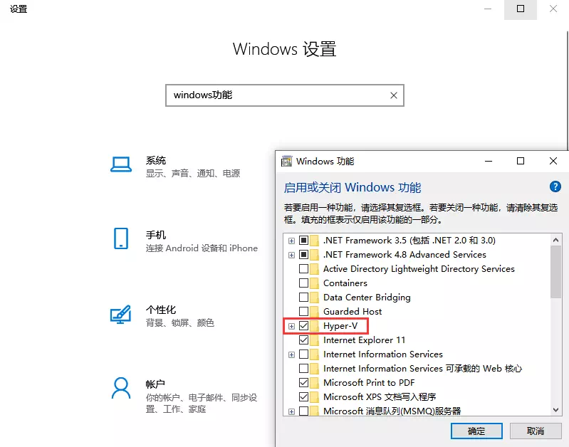569x447 pixels.
Task: Expand the .NET Framework 4.8 Advanced Services node
Action: [291, 255]
